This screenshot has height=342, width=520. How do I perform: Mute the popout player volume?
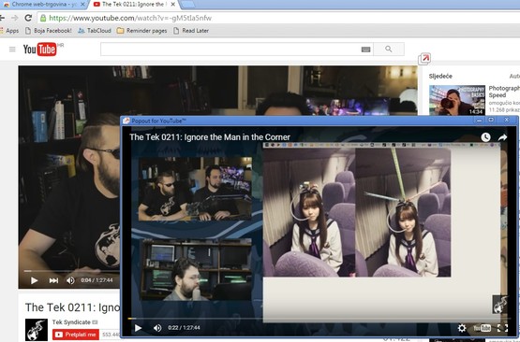(157, 328)
